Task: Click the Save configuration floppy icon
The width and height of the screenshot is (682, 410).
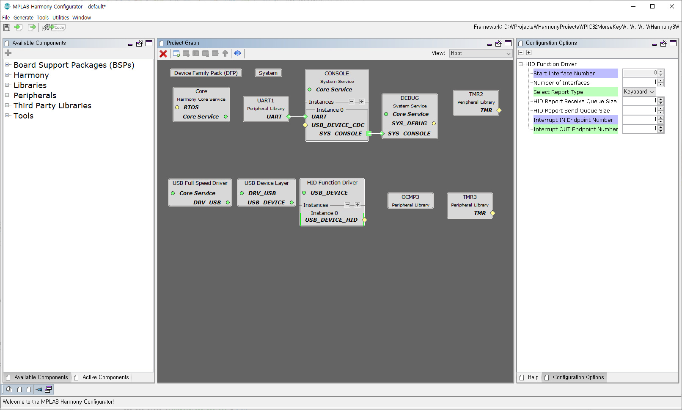Action: click(7, 28)
